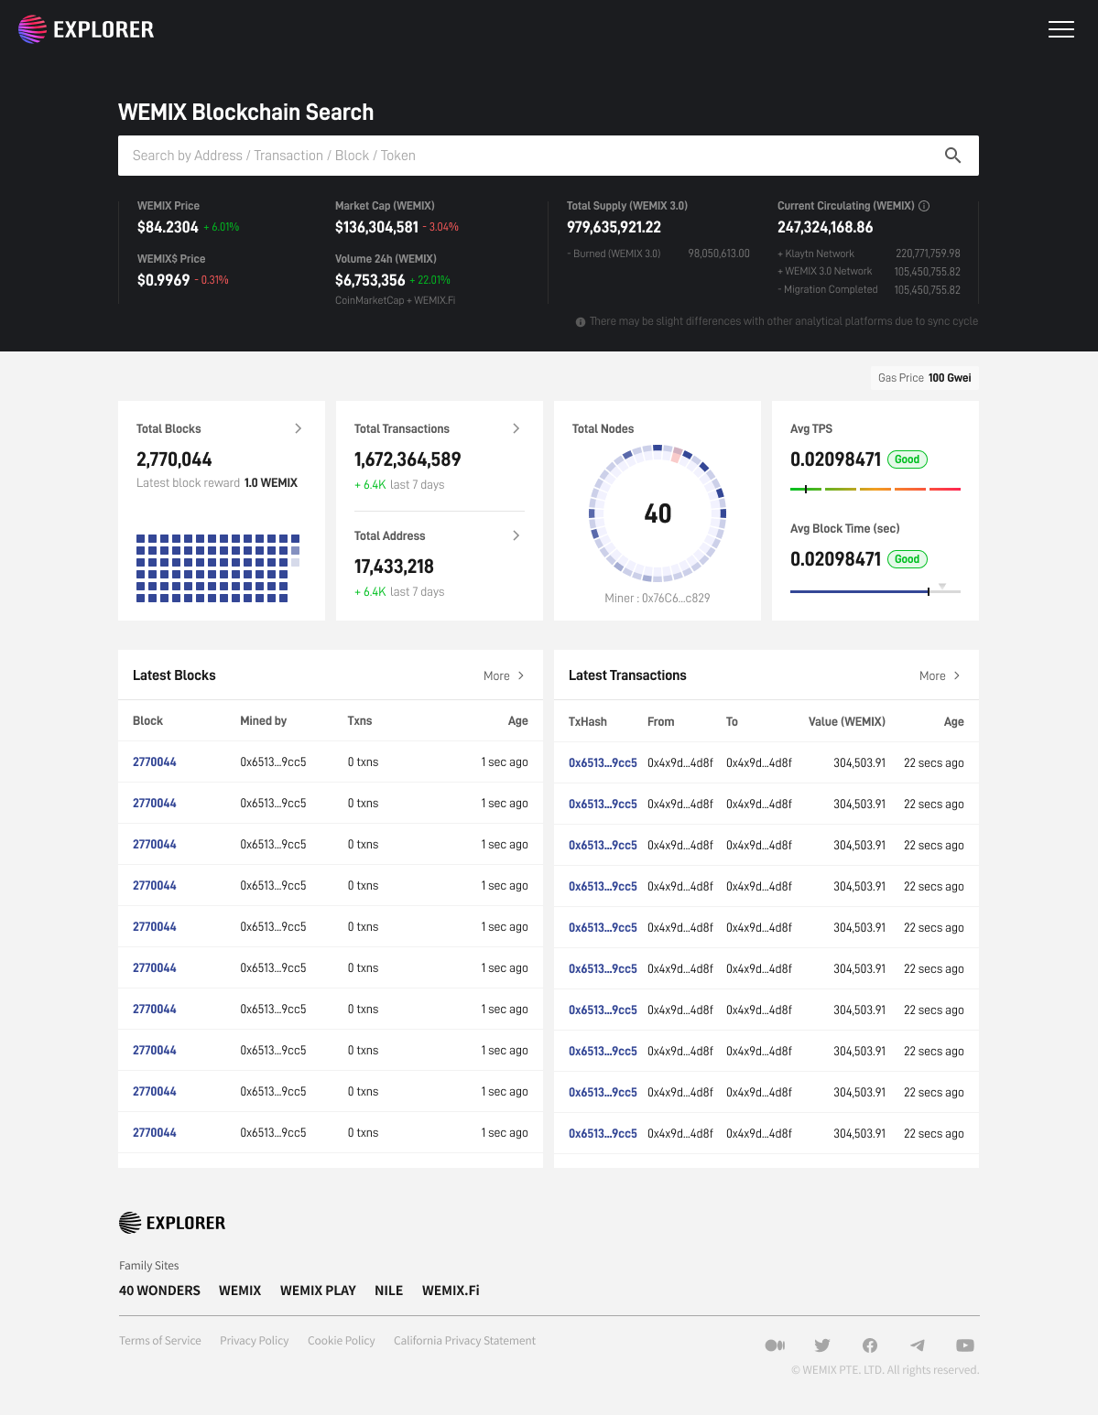Open Total Blocks details chevron
Image resolution: width=1098 pixels, height=1415 pixels.
(x=298, y=428)
